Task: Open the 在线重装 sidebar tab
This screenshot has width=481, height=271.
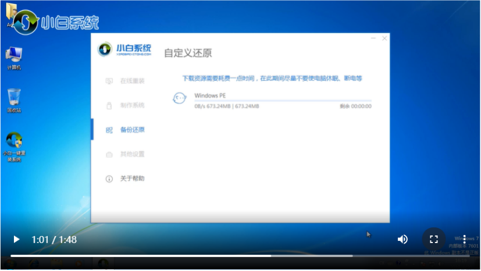Action: 132,81
